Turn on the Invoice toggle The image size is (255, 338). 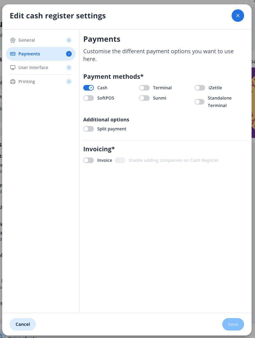tap(89, 160)
